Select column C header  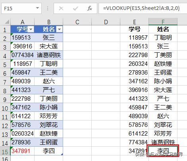(77, 22)
